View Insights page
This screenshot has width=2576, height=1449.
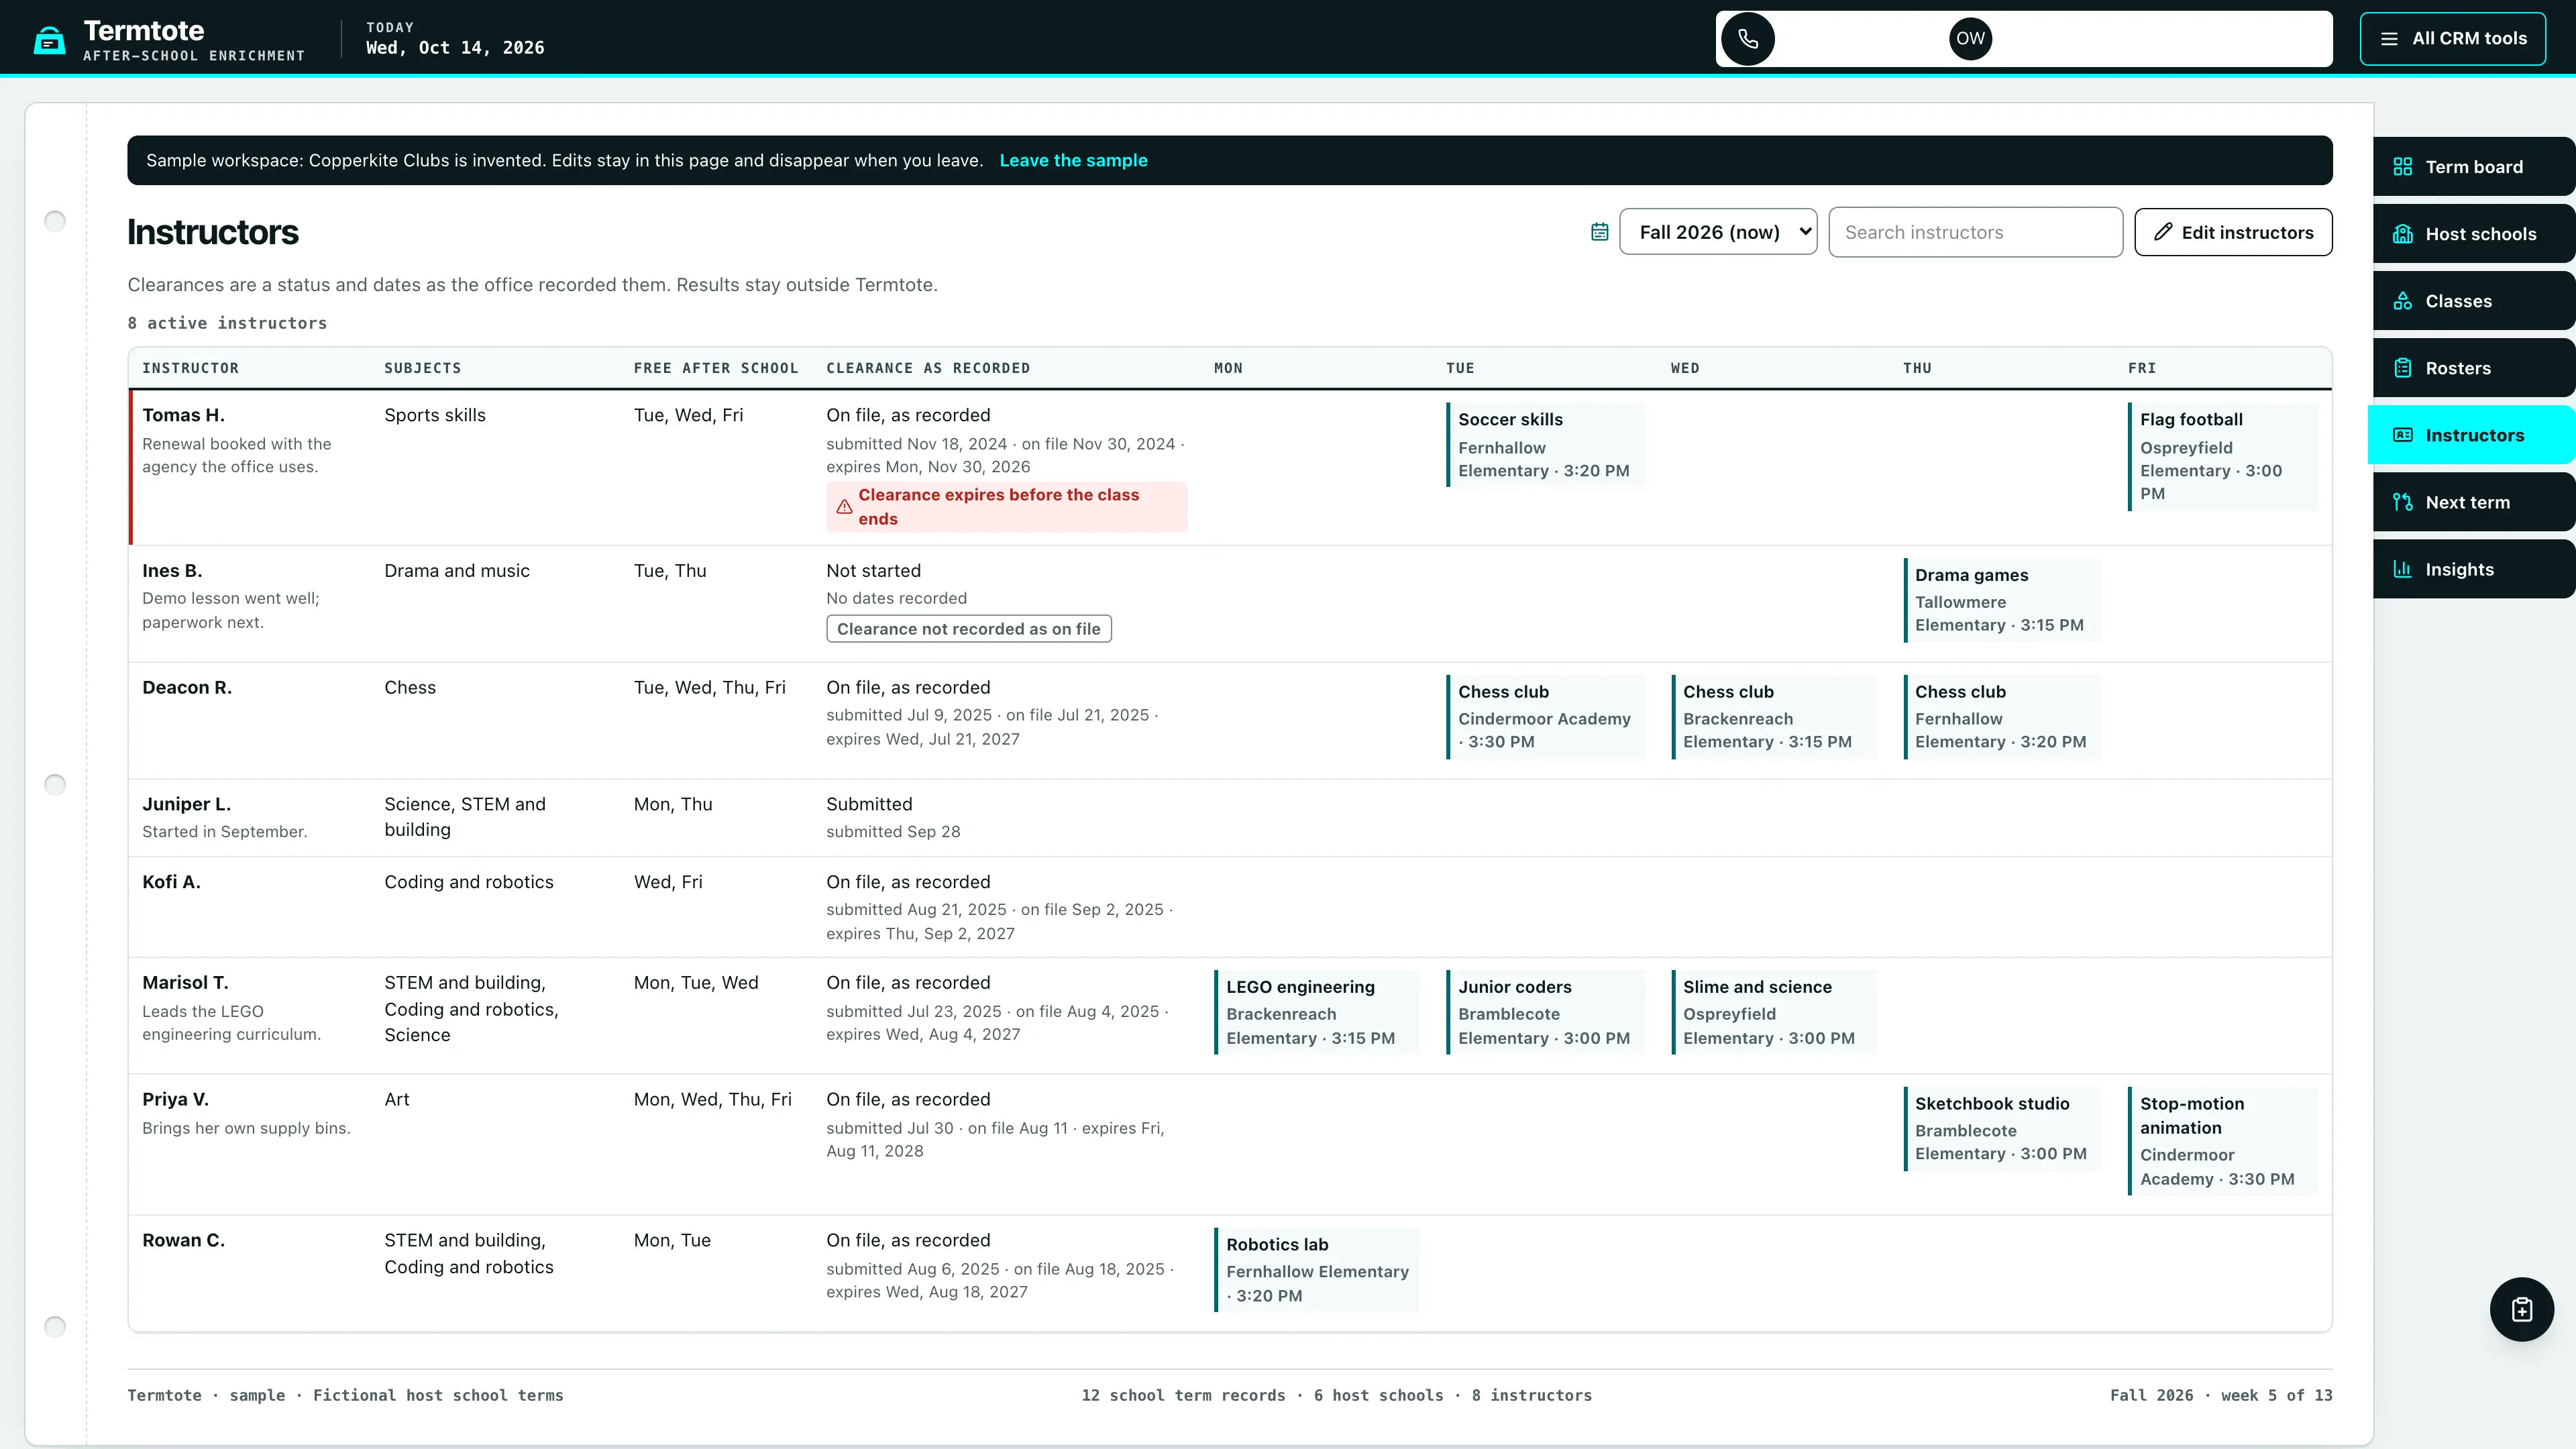tap(2474, 569)
